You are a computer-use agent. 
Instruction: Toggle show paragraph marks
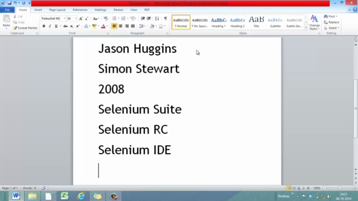166,18
